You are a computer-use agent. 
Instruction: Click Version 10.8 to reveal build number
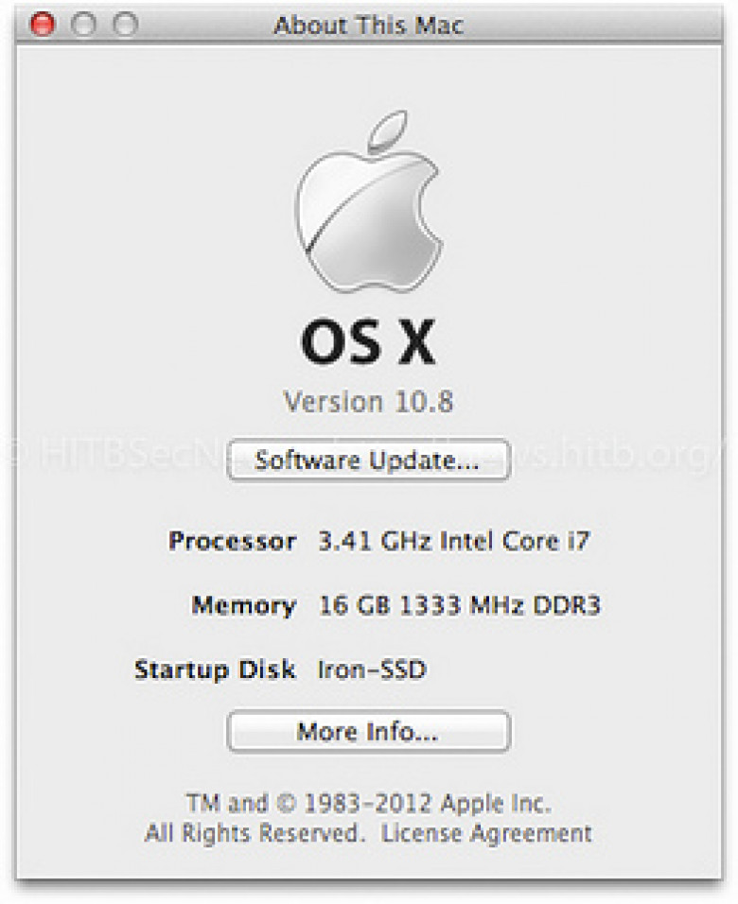(x=368, y=401)
